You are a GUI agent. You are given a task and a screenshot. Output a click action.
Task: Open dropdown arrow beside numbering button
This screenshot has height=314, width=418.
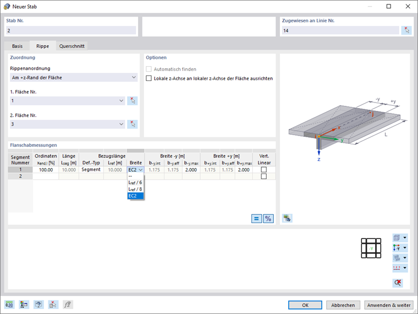[405, 268]
